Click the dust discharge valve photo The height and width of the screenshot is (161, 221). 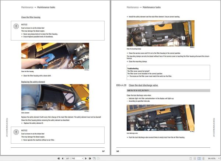click(161, 118)
